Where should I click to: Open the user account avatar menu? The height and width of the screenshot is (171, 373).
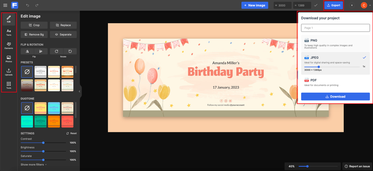(364, 5)
